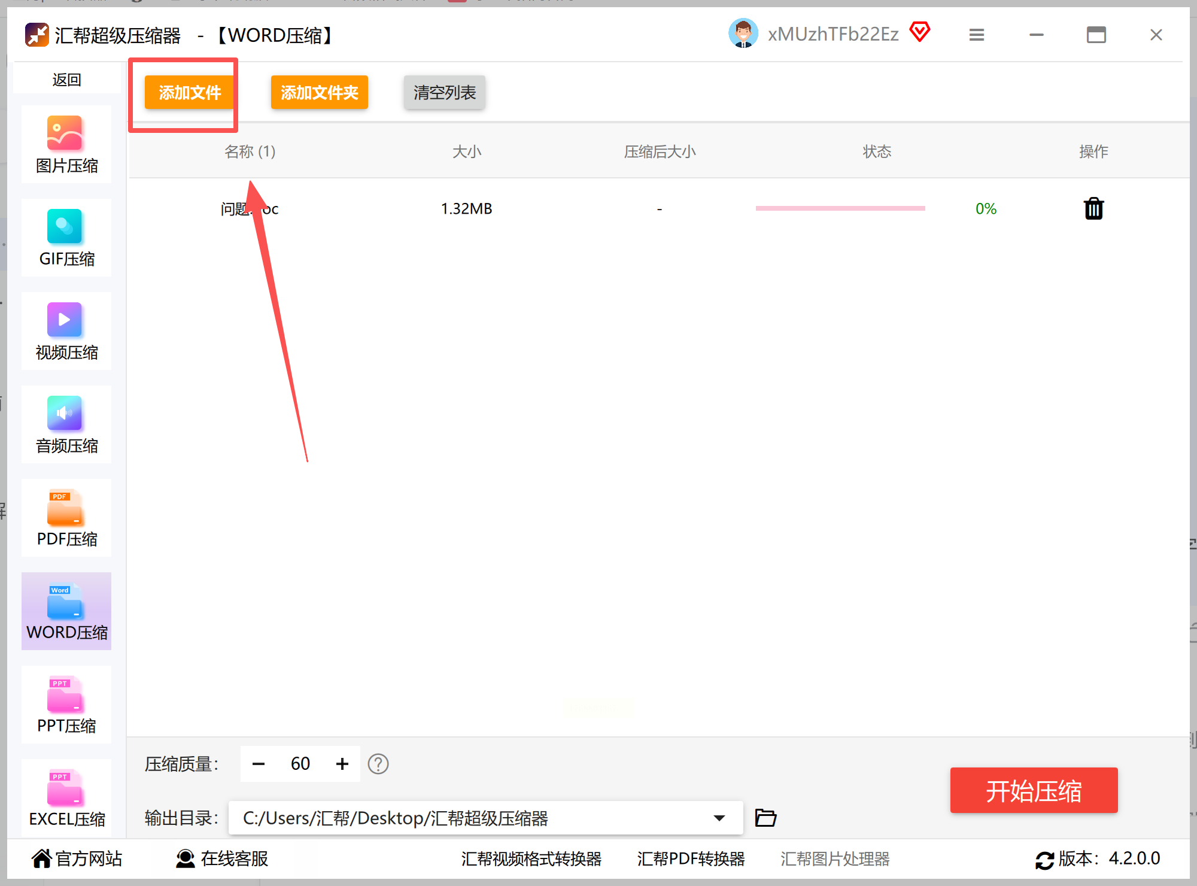1197x886 pixels.
Task: Select the PPT压缩 tool
Action: point(66,705)
